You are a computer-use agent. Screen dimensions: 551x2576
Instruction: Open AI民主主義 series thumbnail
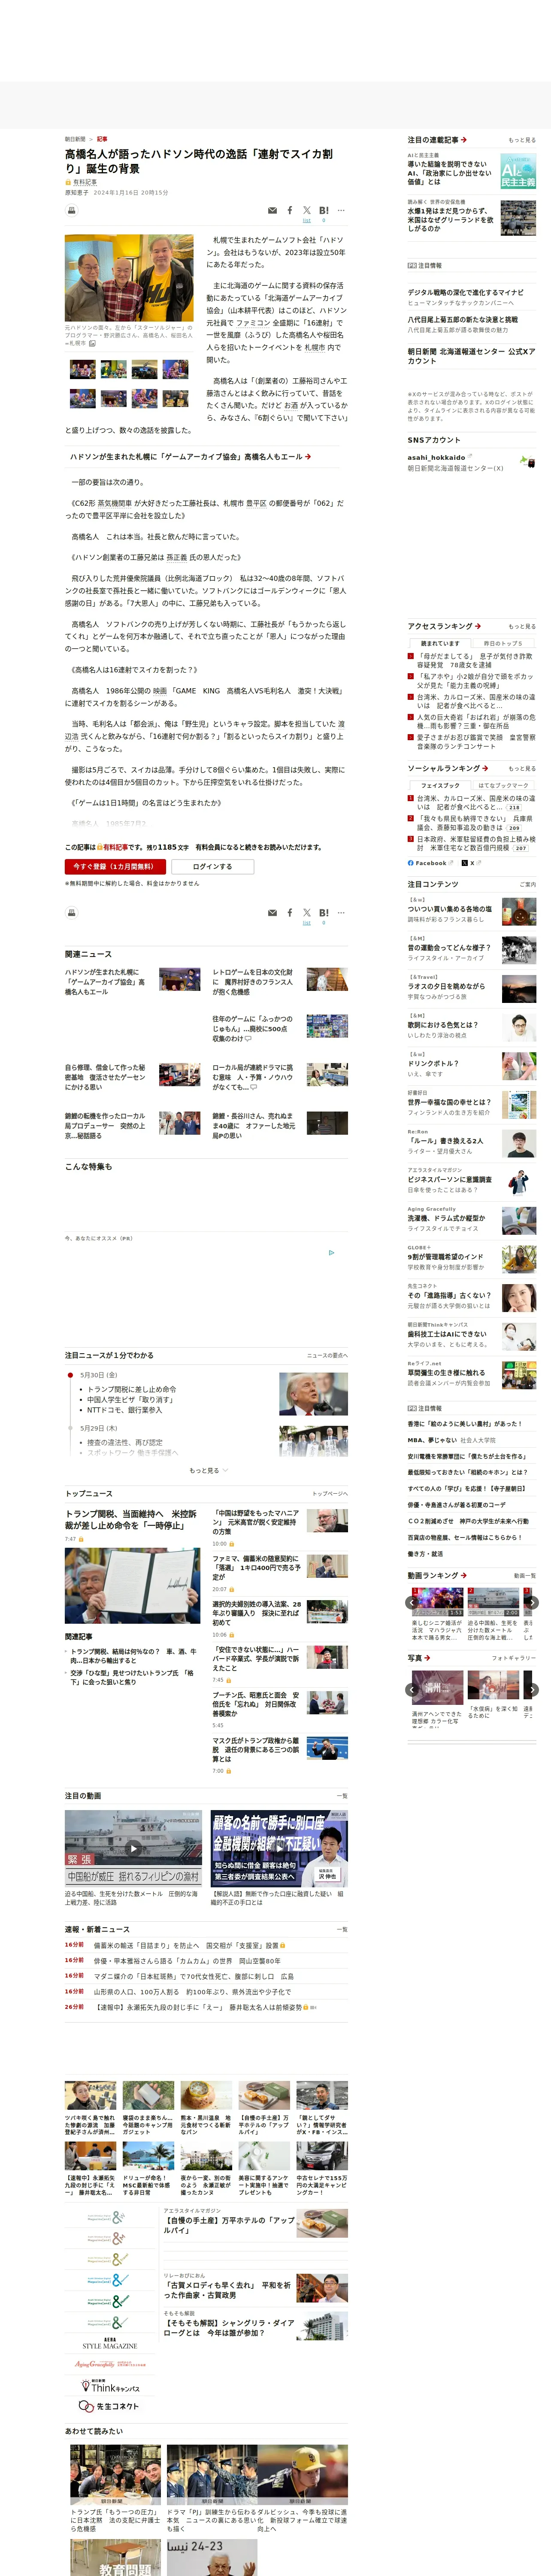coord(518,171)
